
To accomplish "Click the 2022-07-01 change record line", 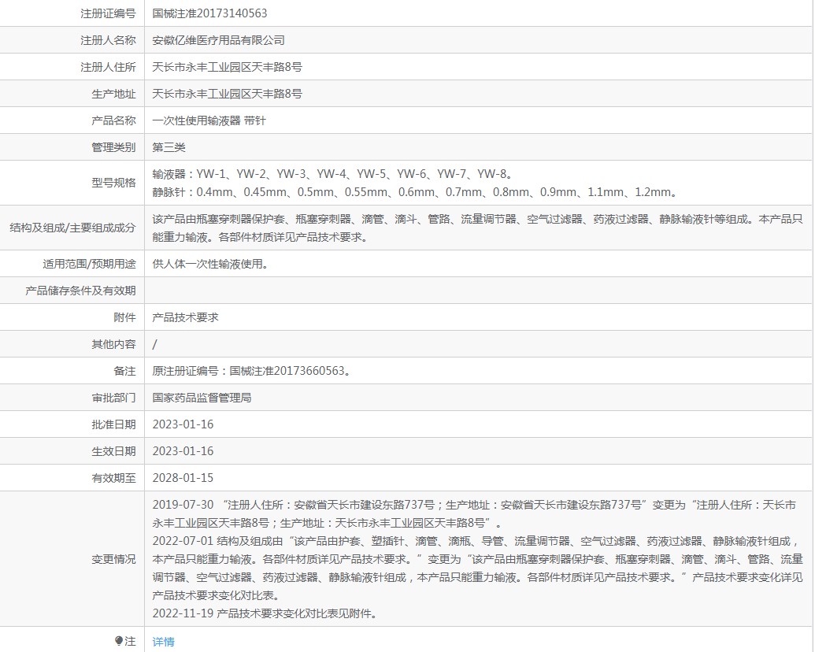I will [477, 569].
